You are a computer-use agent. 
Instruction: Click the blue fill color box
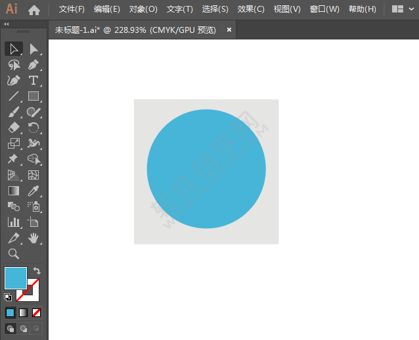coord(16,278)
